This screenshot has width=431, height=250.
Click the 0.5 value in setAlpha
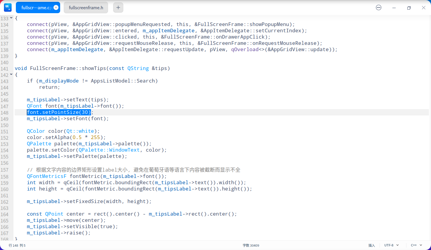coord(77,137)
